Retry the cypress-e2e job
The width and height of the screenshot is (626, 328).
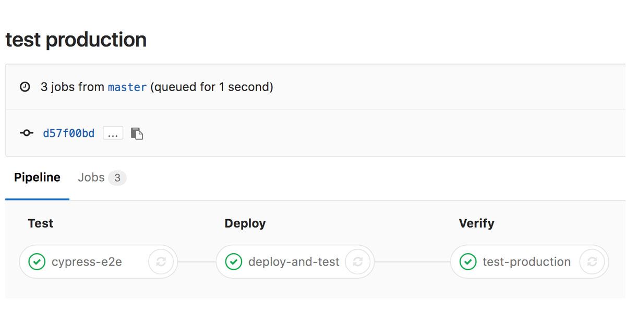point(161,261)
